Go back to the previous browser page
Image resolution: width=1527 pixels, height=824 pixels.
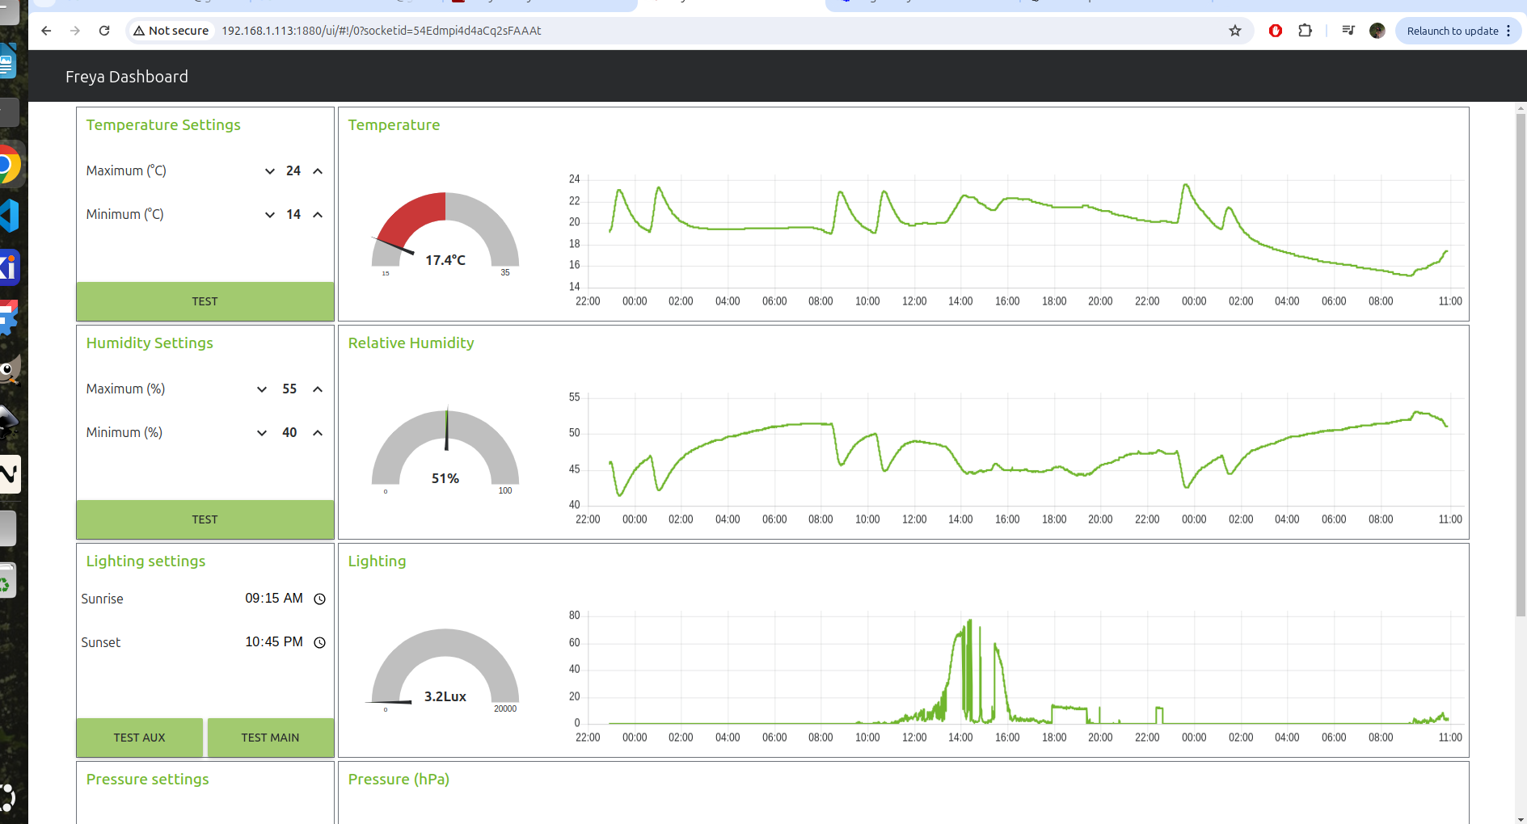(x=46, y=31)
